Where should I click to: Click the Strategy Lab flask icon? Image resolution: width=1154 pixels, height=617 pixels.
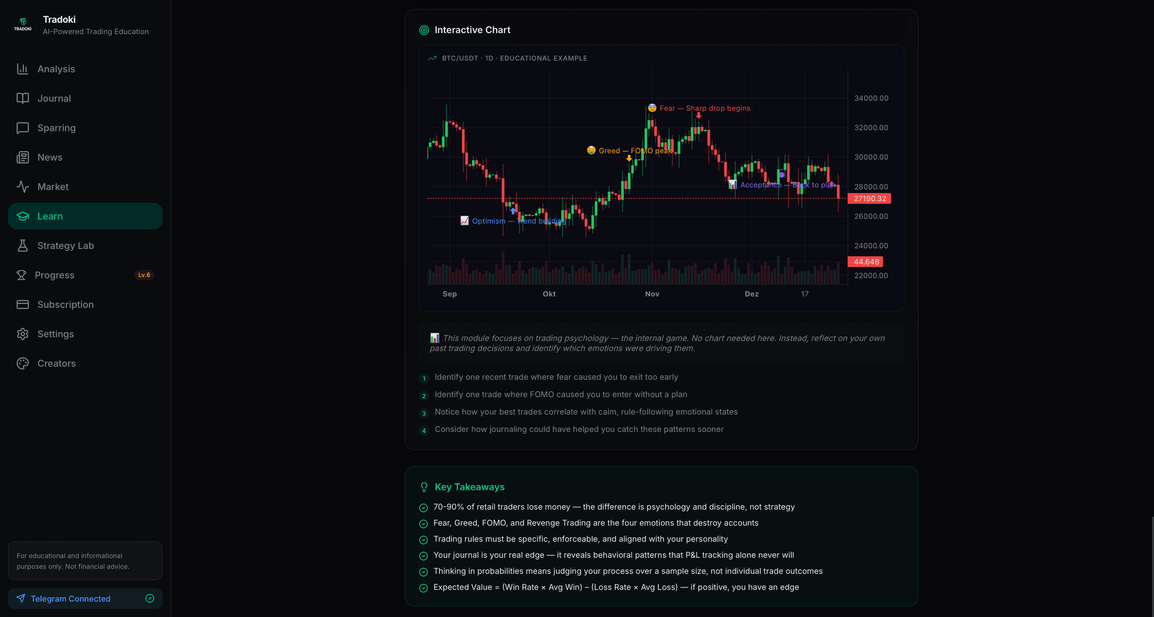point(23,246)
